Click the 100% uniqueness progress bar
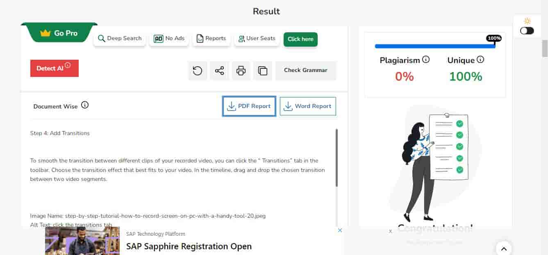Screen dimensions: 548x255 434,46
